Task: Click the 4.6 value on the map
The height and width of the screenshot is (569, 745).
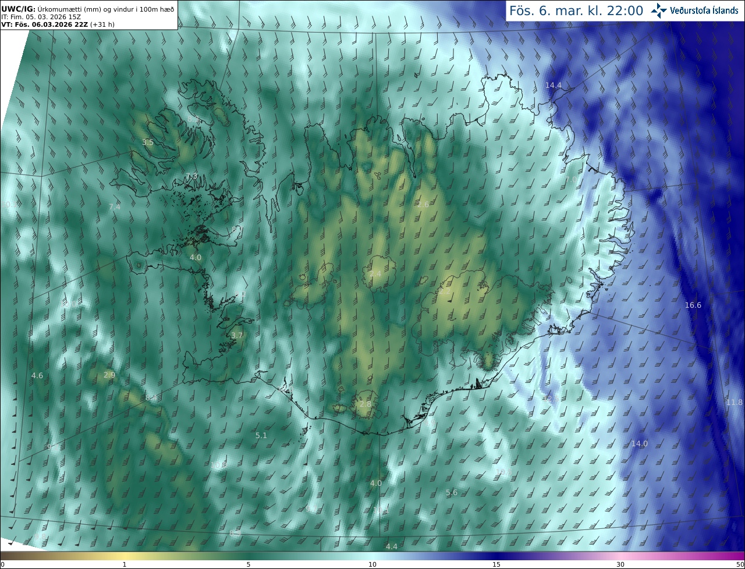Action: click(37, 376)
